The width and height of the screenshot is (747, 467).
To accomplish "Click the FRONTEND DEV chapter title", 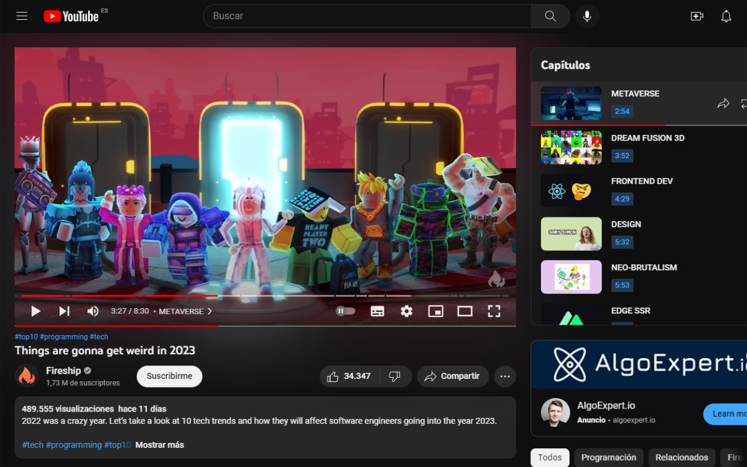I will click(x=642, y=181).
